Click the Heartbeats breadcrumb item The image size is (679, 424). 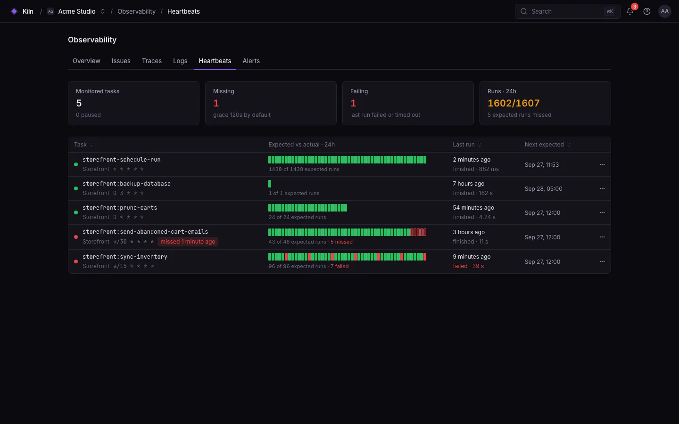[x=183, y=11]
